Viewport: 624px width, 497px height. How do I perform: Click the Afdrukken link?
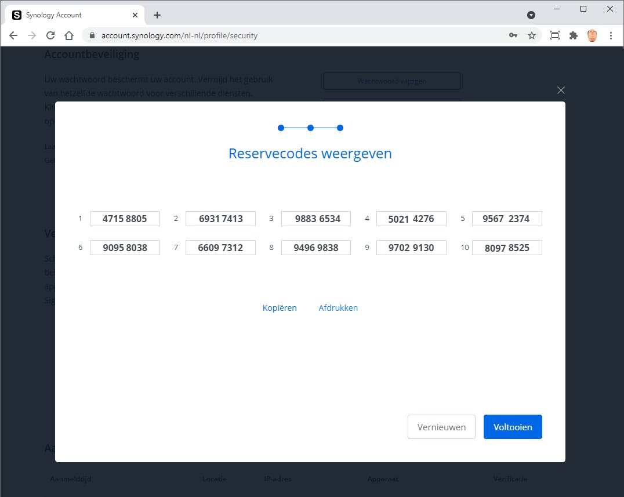point(338,308)
